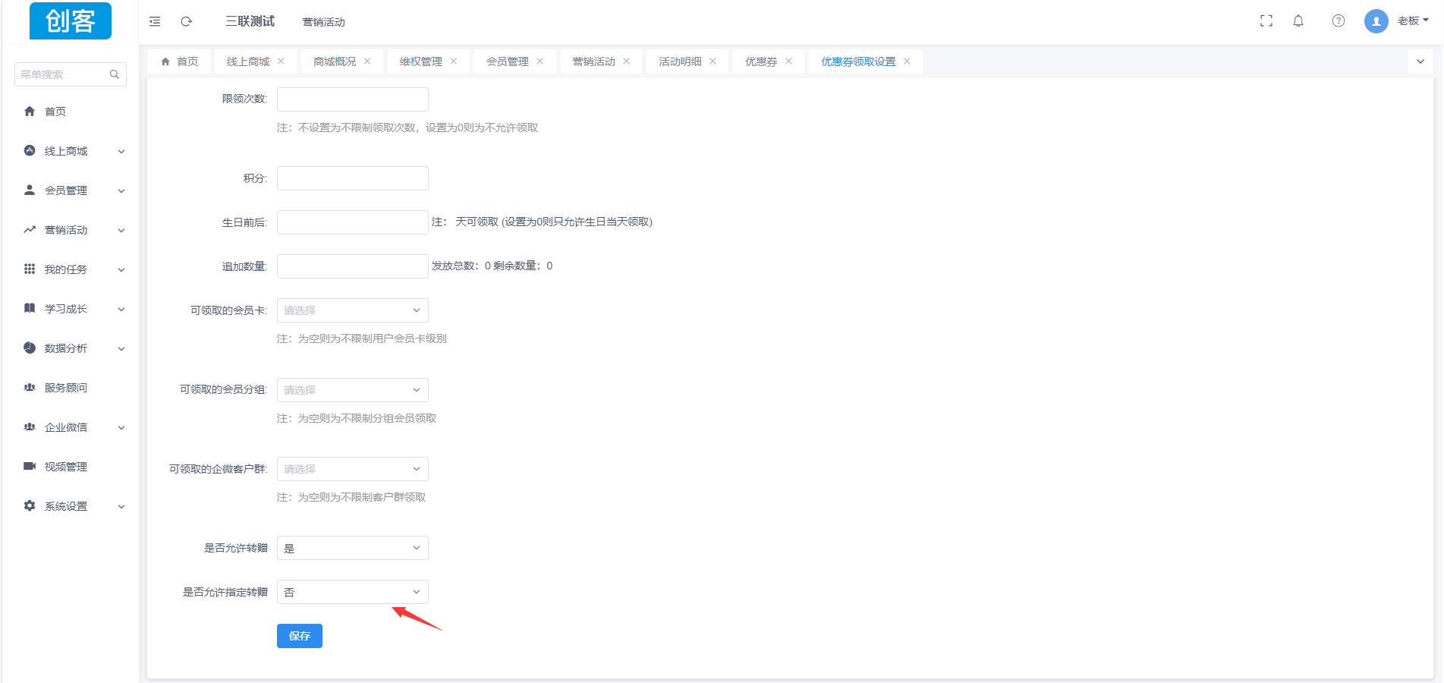Click 营销活动 breadcrumb in header
The image size is (1444, 683).
324,22
